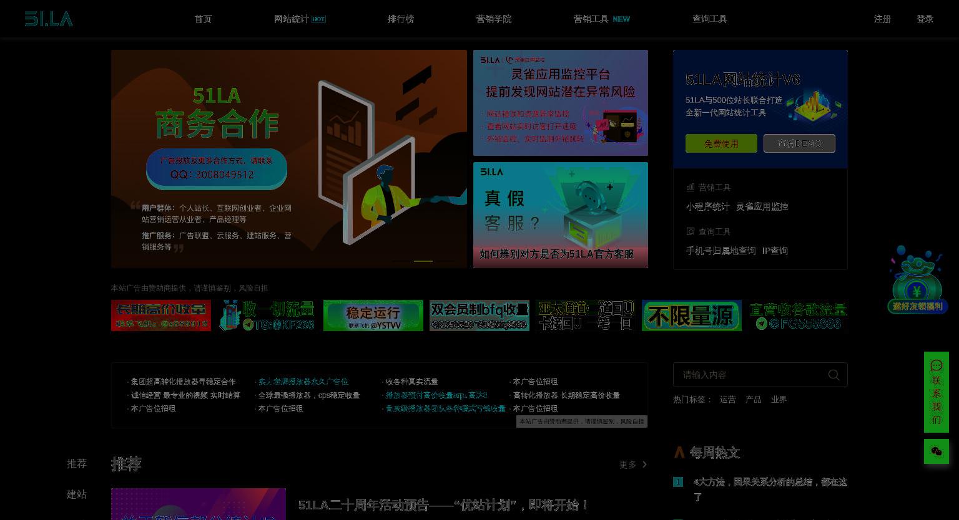Click the 51.LA logo in header
The height and width of the screenshot is (520, 959).
[x=49, y=19]
